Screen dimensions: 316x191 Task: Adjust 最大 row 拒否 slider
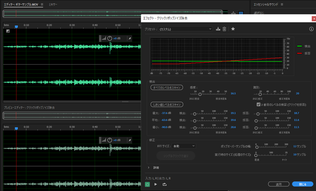pos(258,114)
